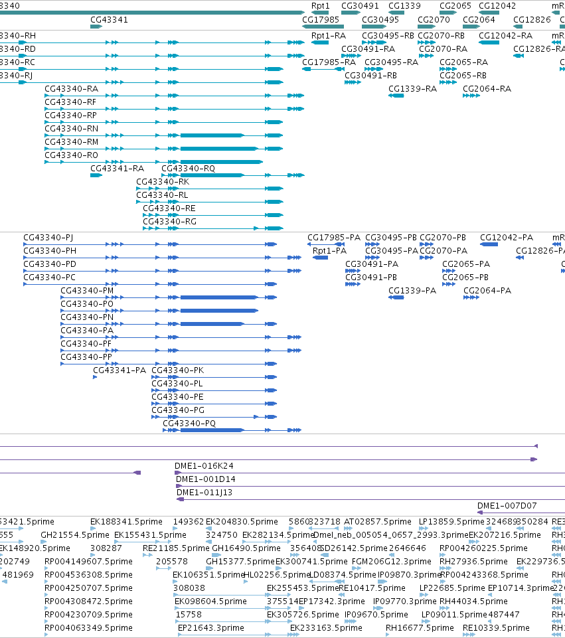
Task: Click transcript CG43340-RP
Action: click(71, 116)
